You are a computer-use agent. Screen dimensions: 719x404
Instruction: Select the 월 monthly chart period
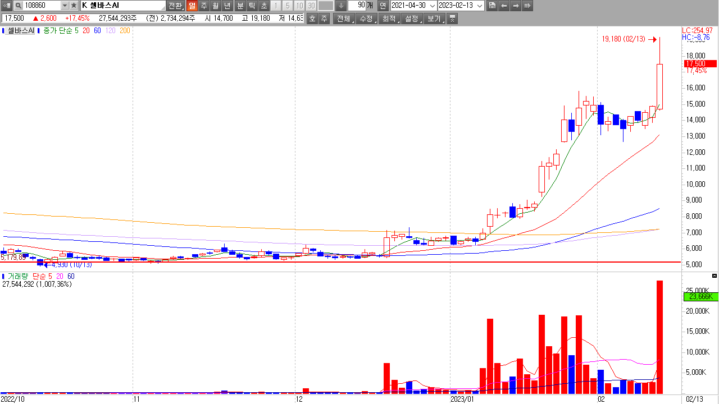click(215, 6)
